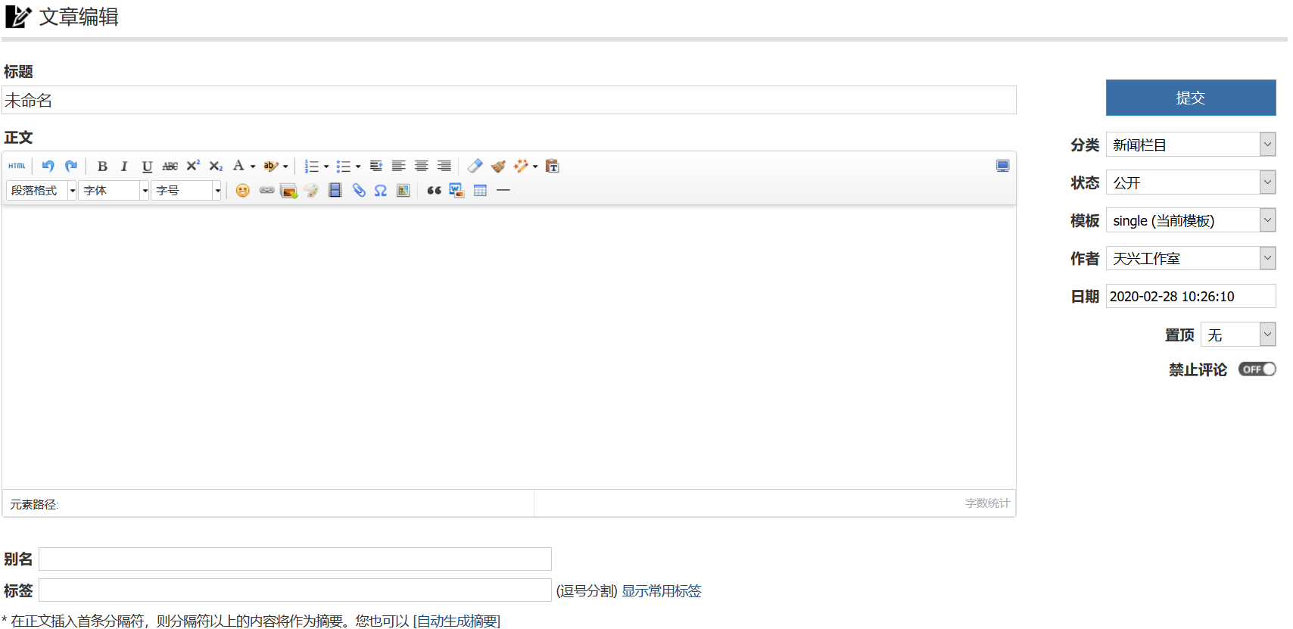Insert a map
The height and width of the screenshot is (629, 1293).
(403, 190)
